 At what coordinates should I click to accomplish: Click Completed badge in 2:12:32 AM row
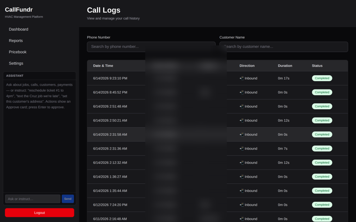322,162
